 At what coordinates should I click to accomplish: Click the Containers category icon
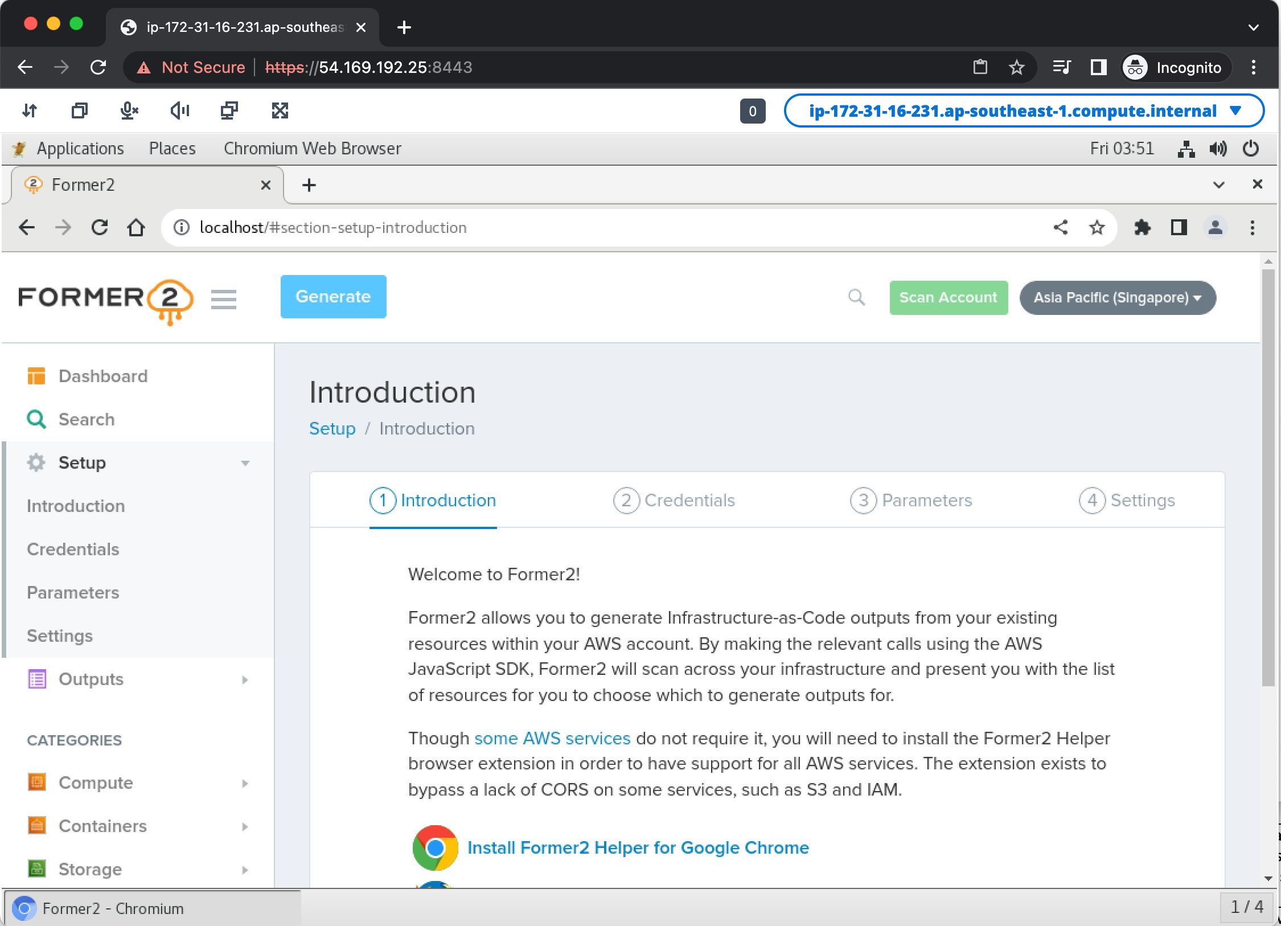pos(37,826)
